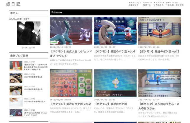Click the 中の人 sidebar heading
This screenshot has height=123, width=190.
(14, 13)
